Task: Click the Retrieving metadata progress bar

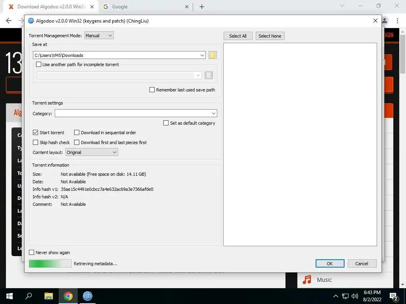Action: 50,264
